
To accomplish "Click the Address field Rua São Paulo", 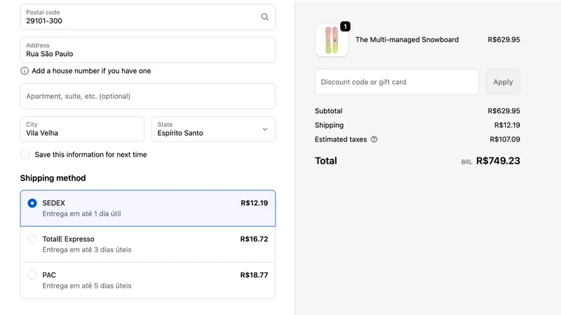I will tap(148, 50).
